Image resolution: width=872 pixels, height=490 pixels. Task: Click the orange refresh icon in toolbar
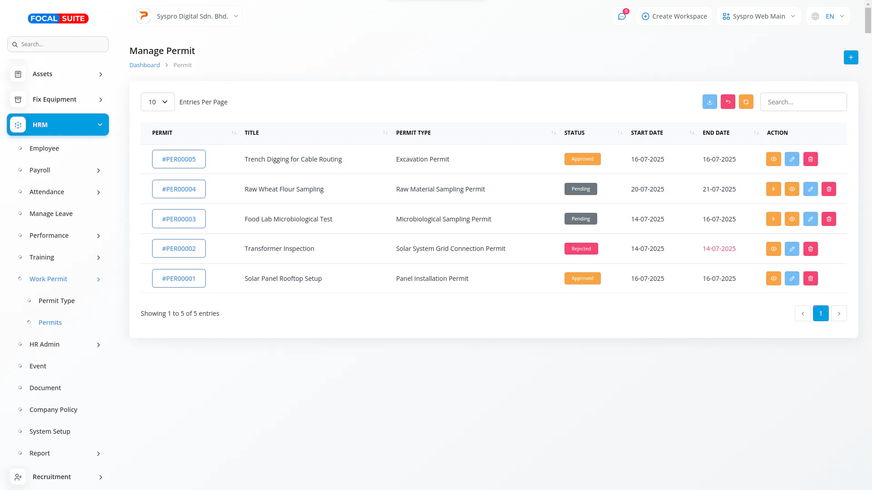pos(746,102)
